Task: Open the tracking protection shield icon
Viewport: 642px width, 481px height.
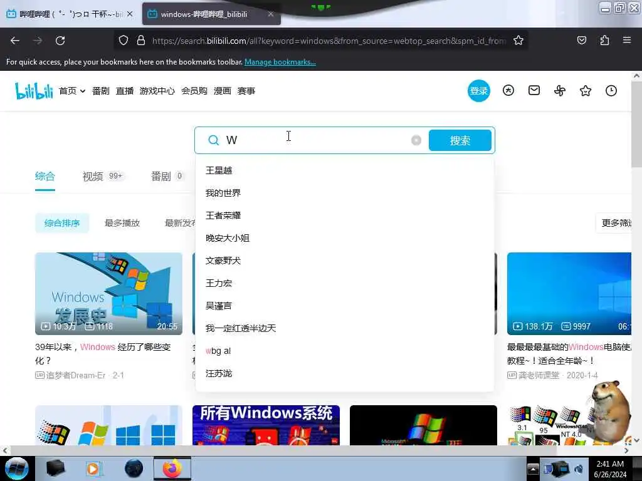Action: [x=124, y=41]
